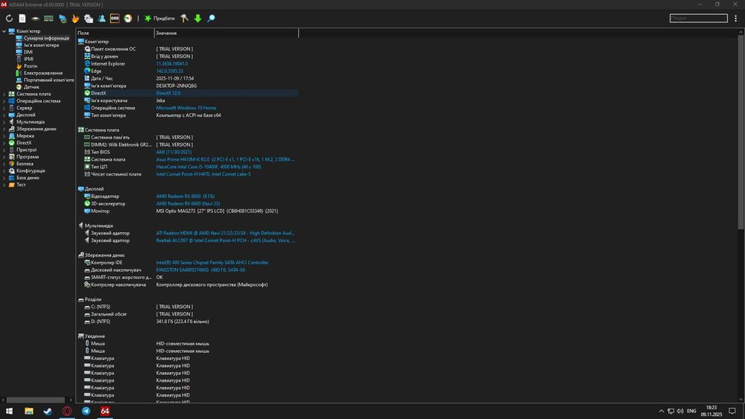Expand the Системна плата tree node

(x=4, y=94)
